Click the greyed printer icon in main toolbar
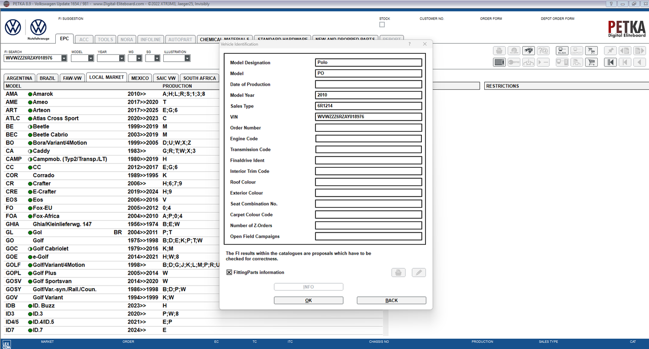 pyautogui.click(x=499, y=51)
